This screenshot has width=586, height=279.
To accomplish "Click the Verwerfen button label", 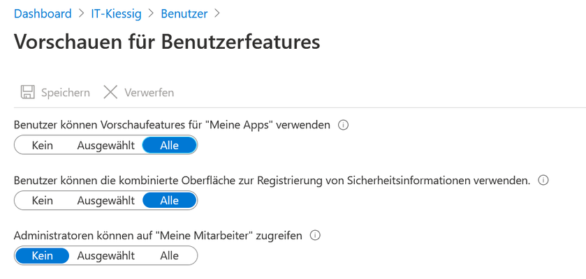I will (x=149, y=93).
